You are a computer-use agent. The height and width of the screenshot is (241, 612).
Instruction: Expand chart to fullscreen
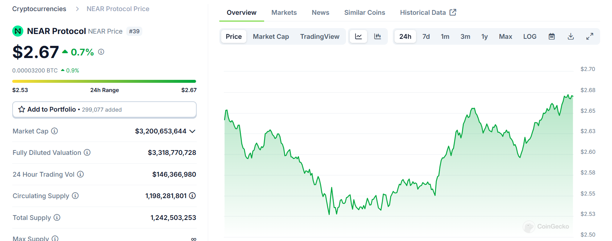[590, 37]
